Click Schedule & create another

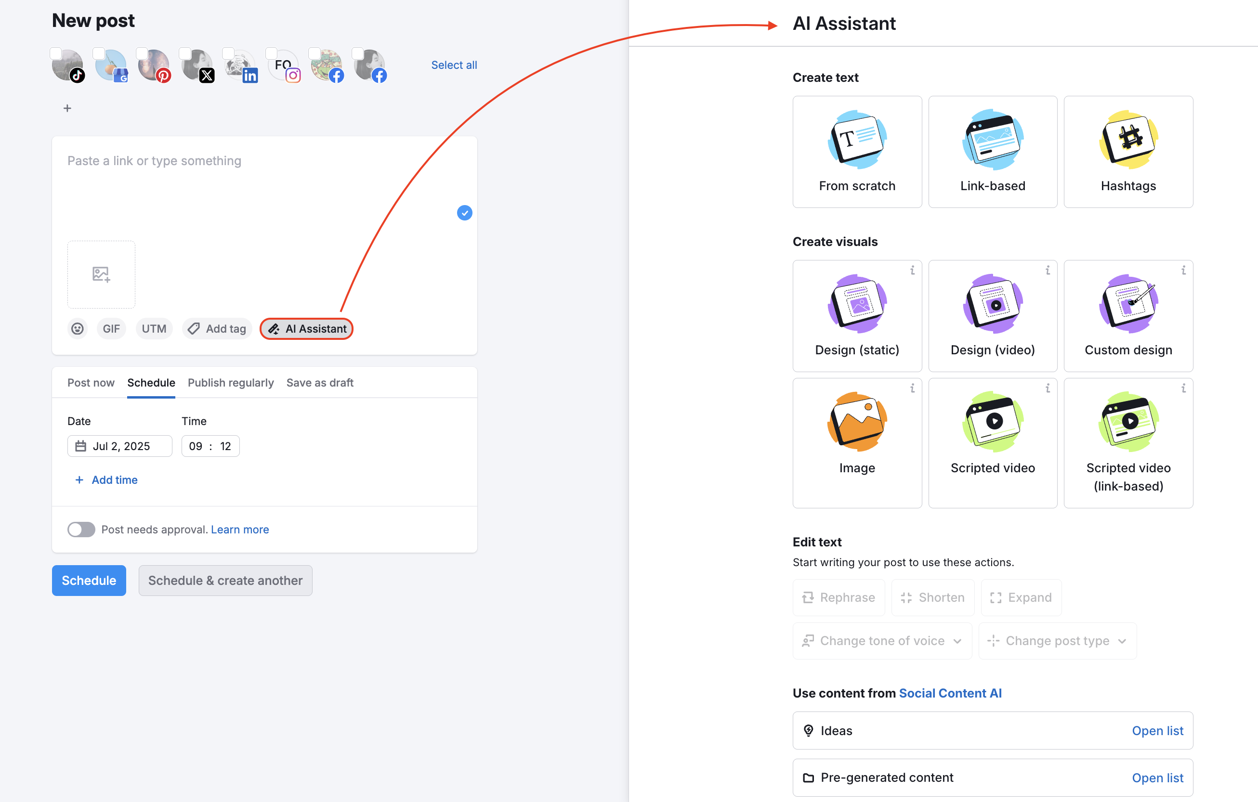(x=225, y=580)
